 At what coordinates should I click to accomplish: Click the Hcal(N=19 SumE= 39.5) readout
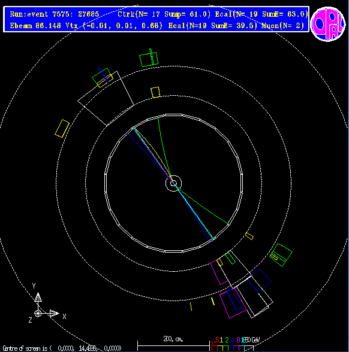pyautogui.click(x=213, y=25)
